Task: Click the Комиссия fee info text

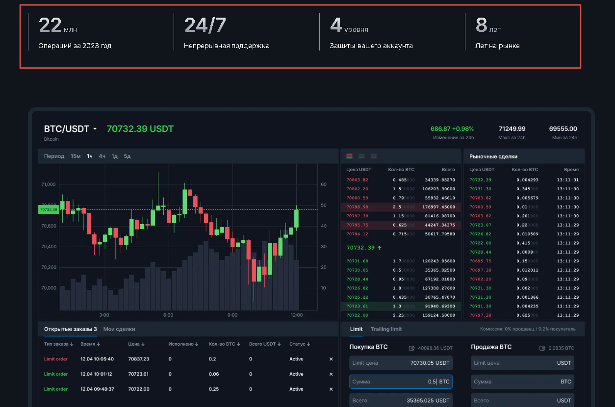Action: 528,329
